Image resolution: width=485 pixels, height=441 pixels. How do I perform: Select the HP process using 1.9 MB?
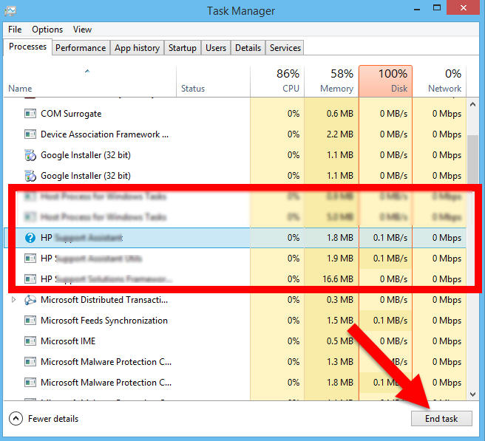tap(235, 259)
